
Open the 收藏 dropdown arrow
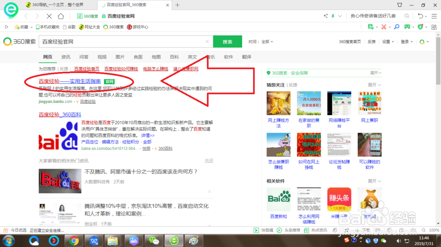[31, 27]
